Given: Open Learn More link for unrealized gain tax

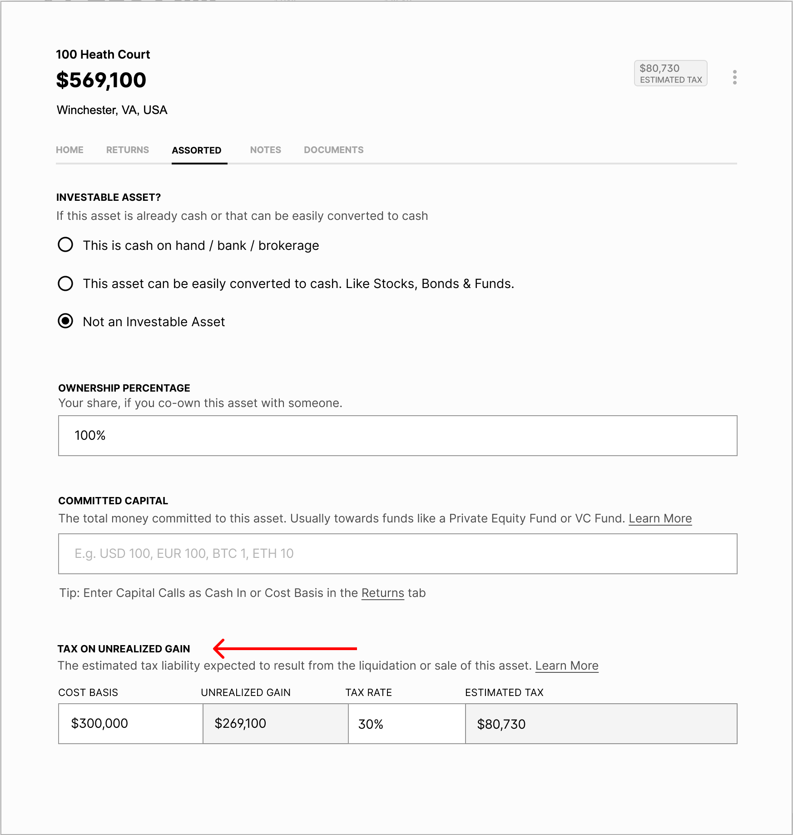Looking at the screenshot, I should point(567,666).
